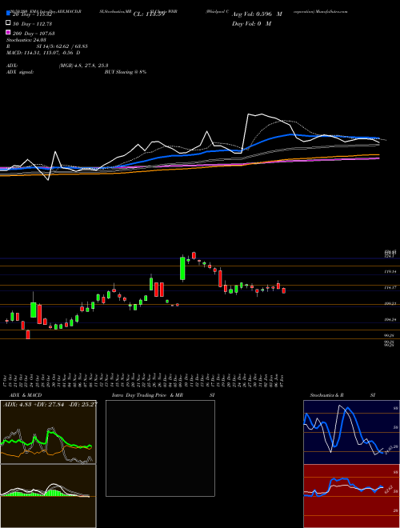
Task: Click the tall green gap-up candlestick in December
Action: click(182, 268)
